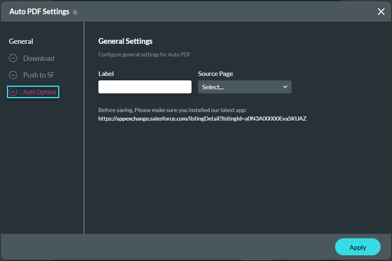The height and width of the screenshot is (261, 392).
Task: Click the Configure general settings description text
Action: pos(144,54)
